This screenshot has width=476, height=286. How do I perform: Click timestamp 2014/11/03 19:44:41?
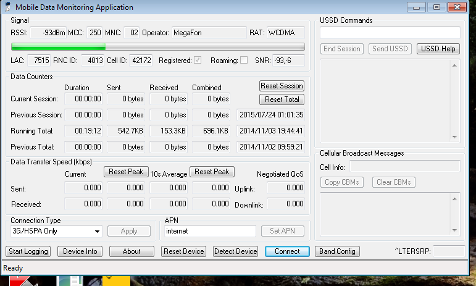(271, 131)
